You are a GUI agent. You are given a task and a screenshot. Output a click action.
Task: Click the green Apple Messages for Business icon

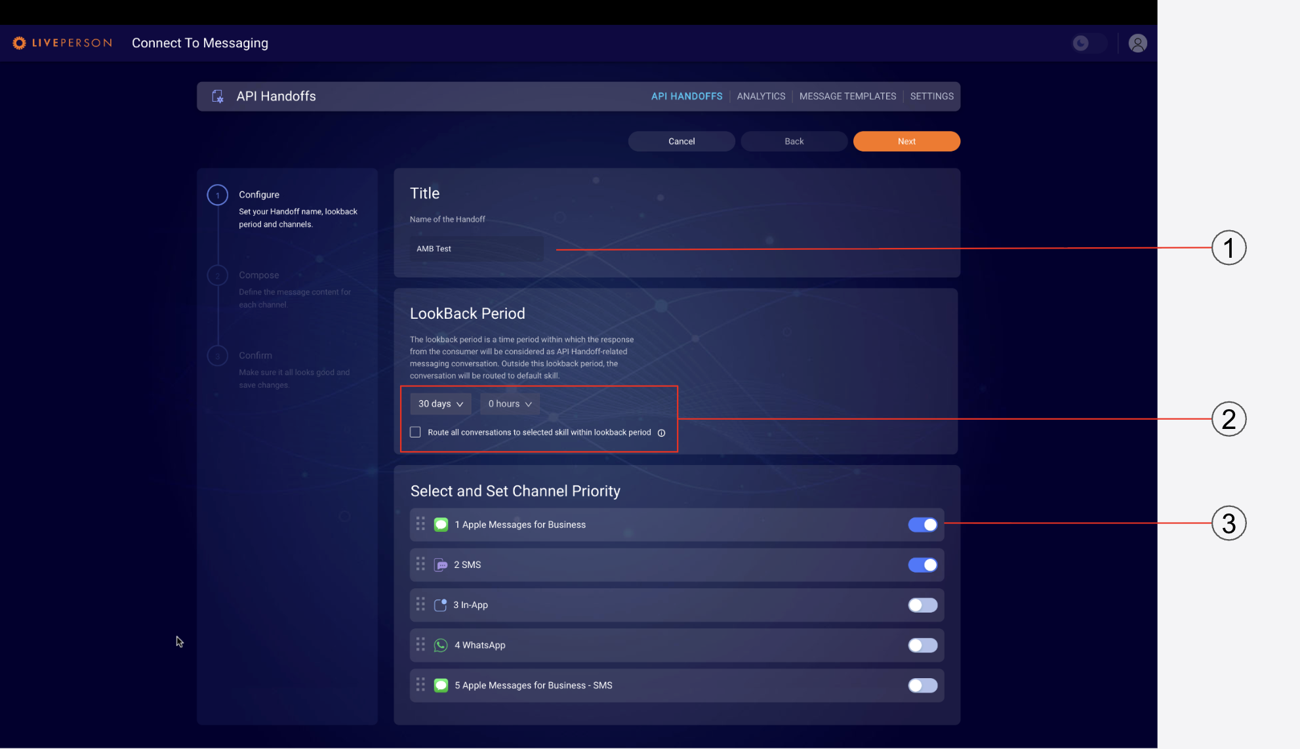(441, 525)
